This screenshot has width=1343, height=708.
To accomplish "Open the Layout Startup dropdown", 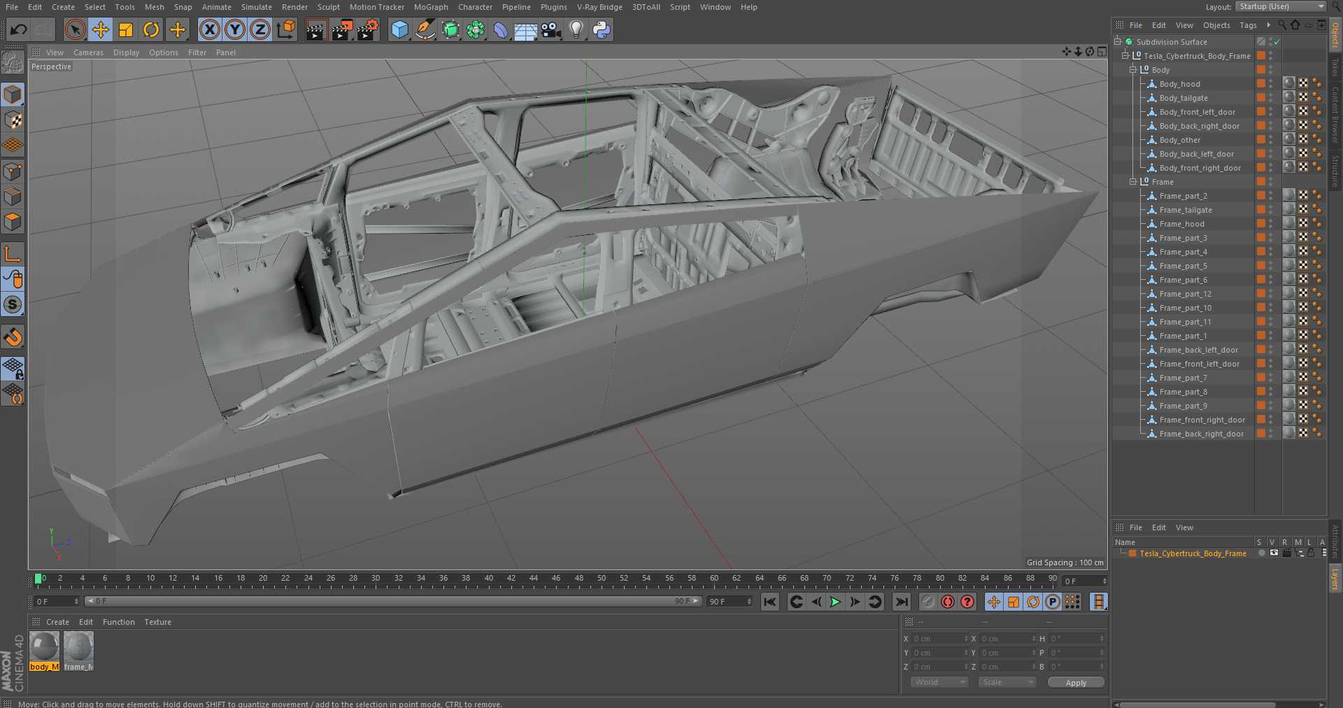I will coord(1280,6).
